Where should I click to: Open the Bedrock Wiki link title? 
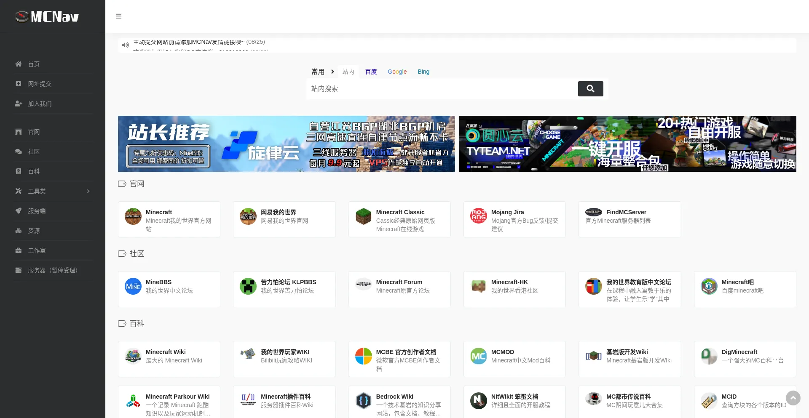click(x=395, y=397)
